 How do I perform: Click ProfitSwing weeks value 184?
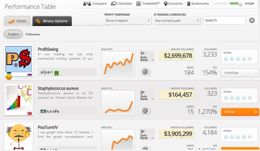[x=189, y=73]
